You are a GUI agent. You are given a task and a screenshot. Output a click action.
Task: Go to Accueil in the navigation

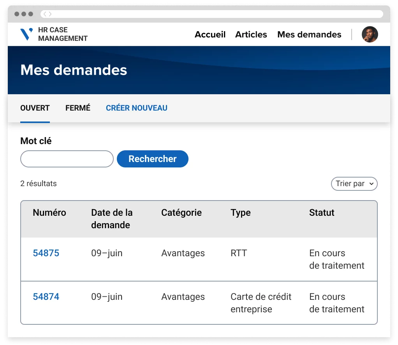pos(210,34)
